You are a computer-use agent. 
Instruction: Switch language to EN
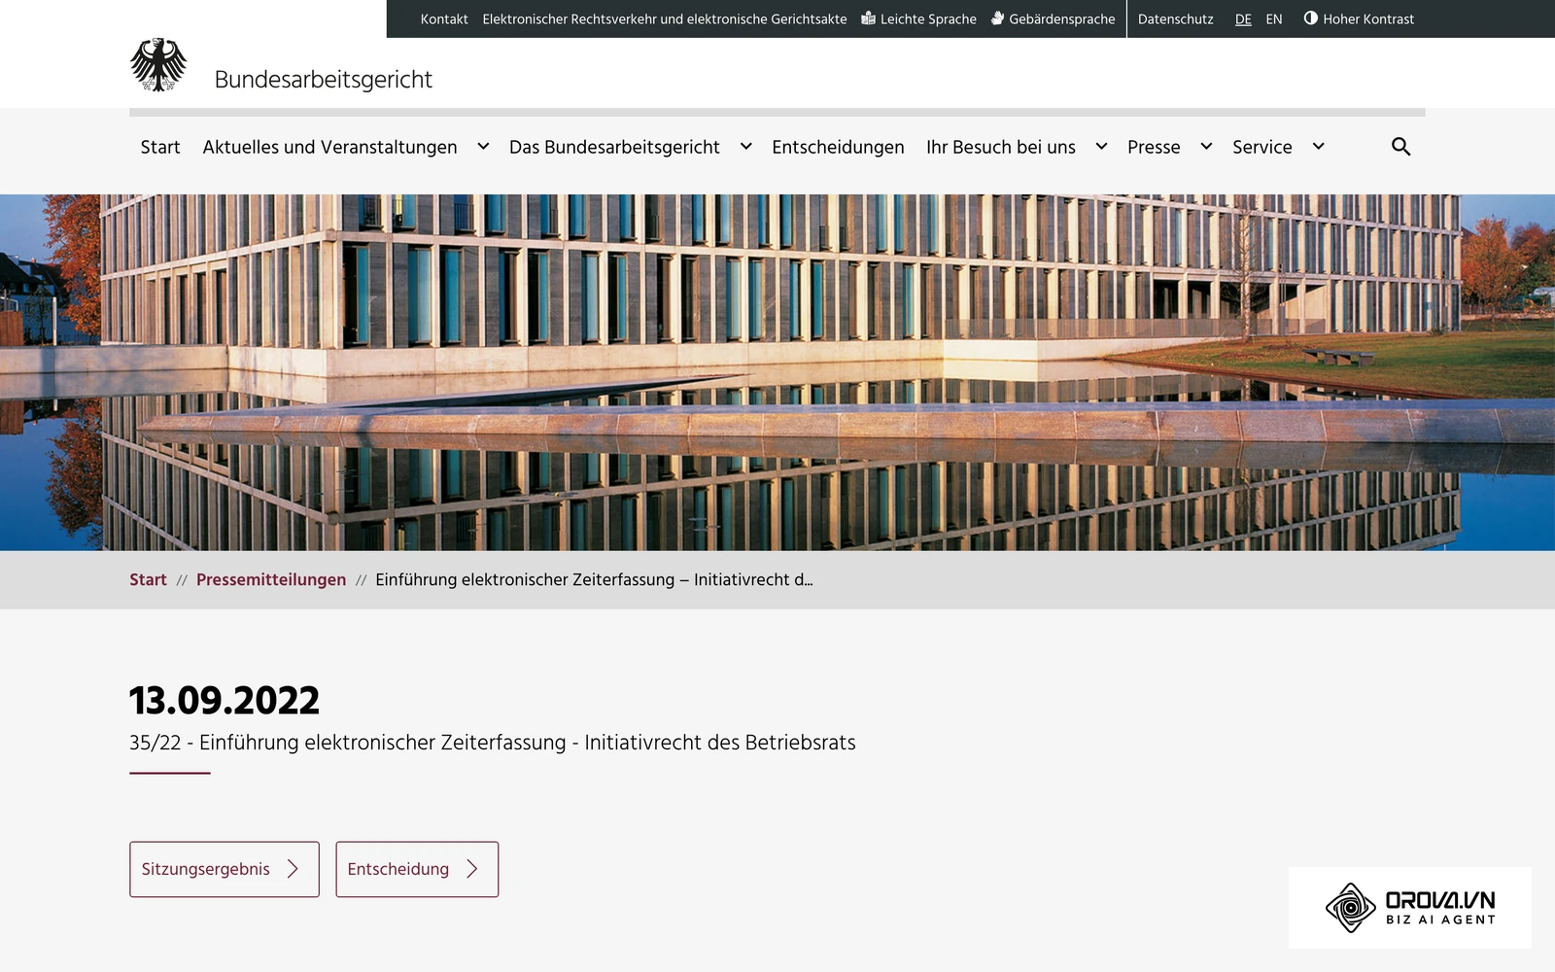(x=1274, y=19)
